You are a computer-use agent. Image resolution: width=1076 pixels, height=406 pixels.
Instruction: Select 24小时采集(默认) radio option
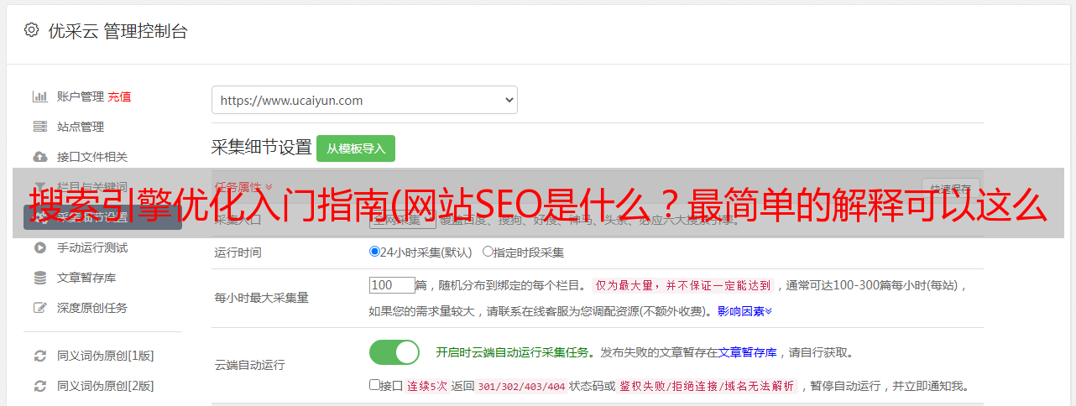tap(374, 252)
